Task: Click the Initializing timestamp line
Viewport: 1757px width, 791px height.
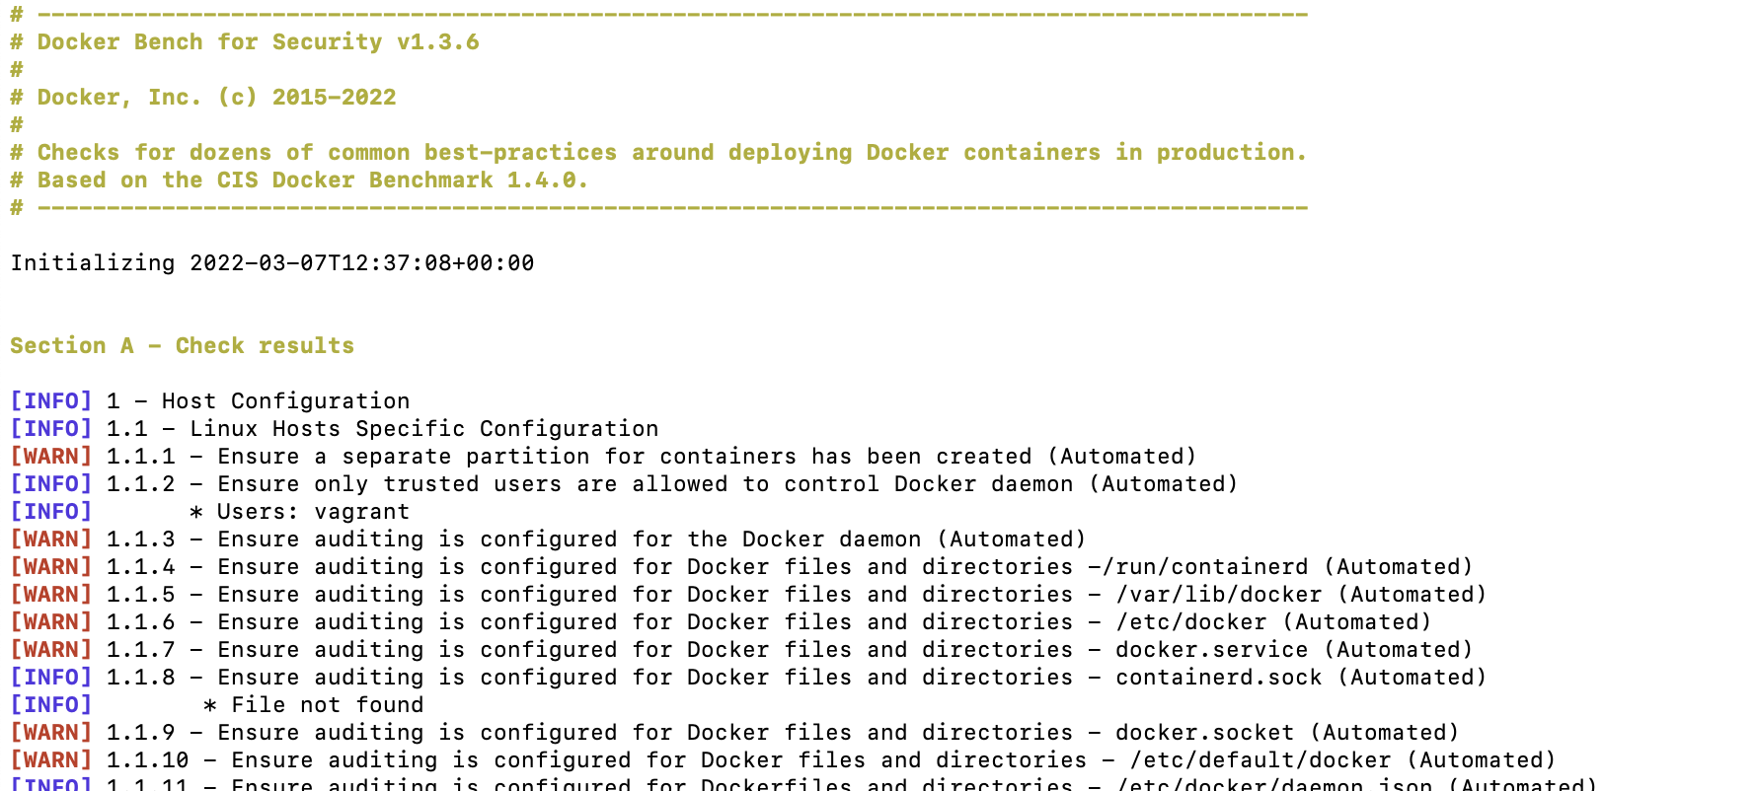Action: point(272,263)
